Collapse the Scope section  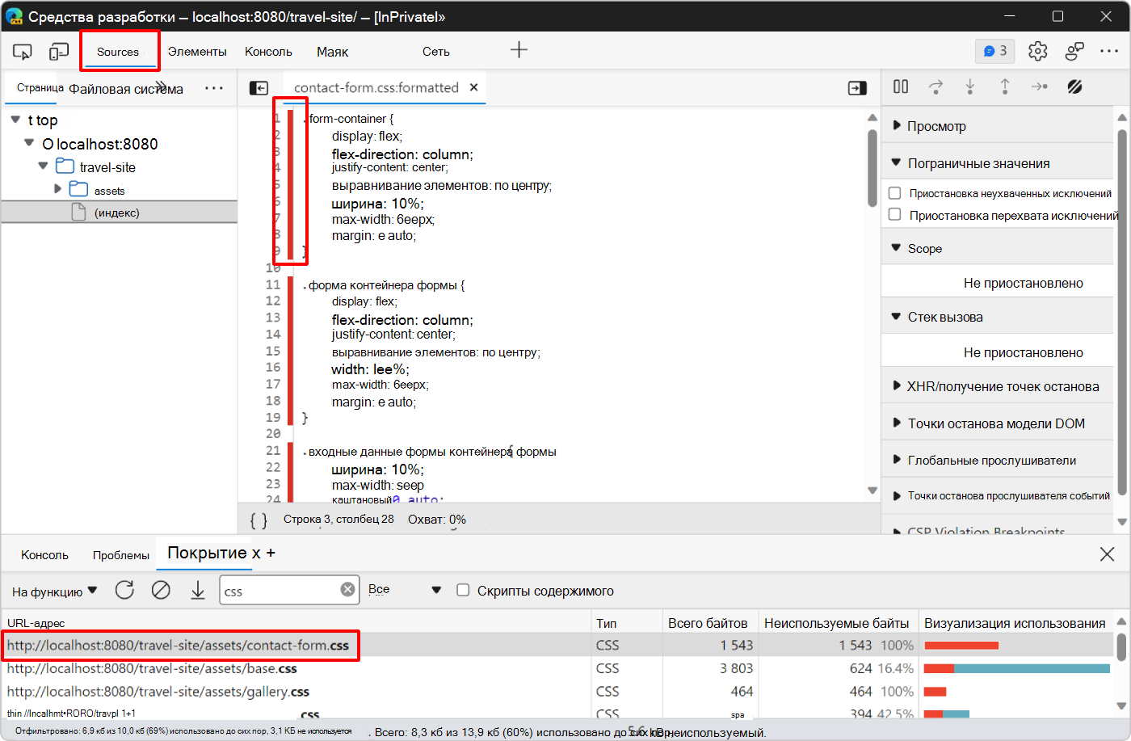pos(896,247)
